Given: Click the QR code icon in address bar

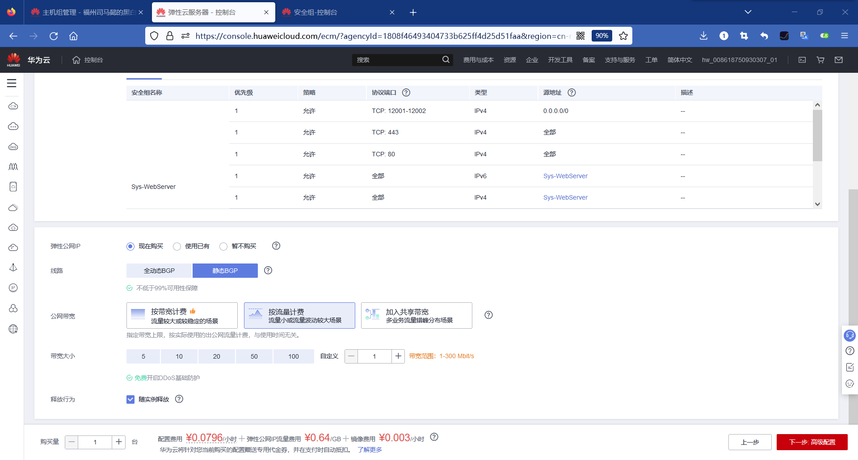Looking at the screenshot, I should pyautogui.click(x=580, y=36).
